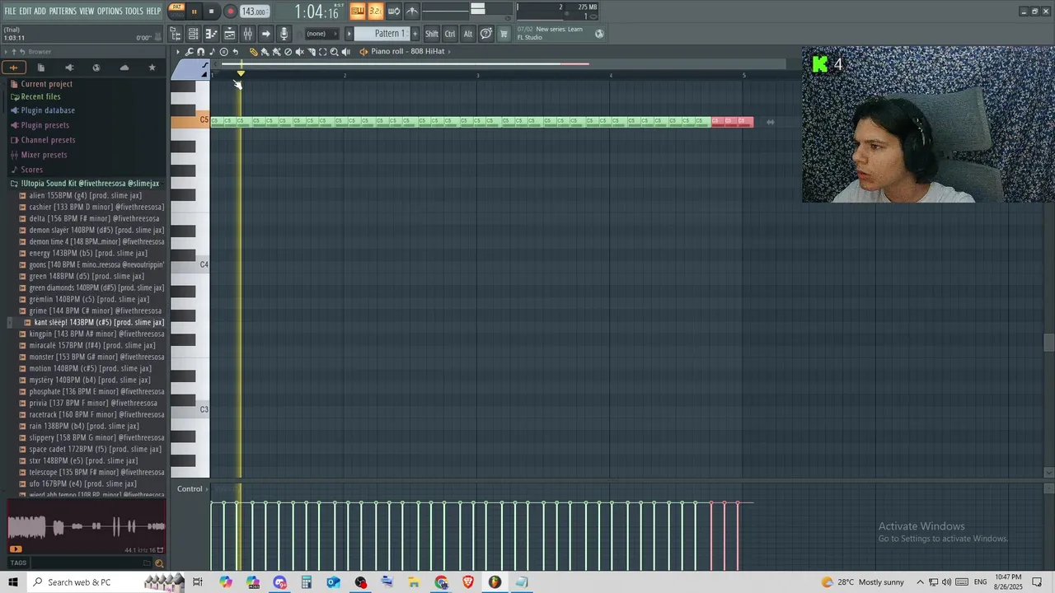
Task: Select the Zoom magnifier tool
Action: pos(334,52)
